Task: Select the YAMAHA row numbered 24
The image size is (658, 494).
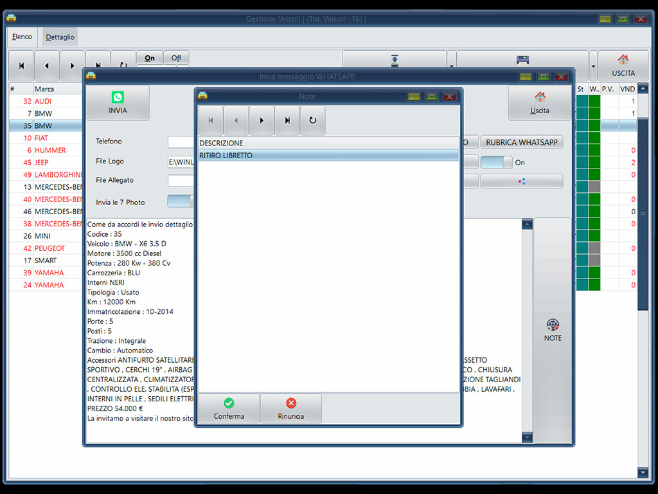Action: 46,285
